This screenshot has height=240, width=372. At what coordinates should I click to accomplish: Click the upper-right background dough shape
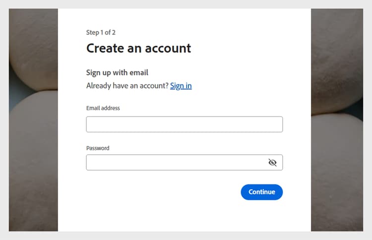point(337,60)
